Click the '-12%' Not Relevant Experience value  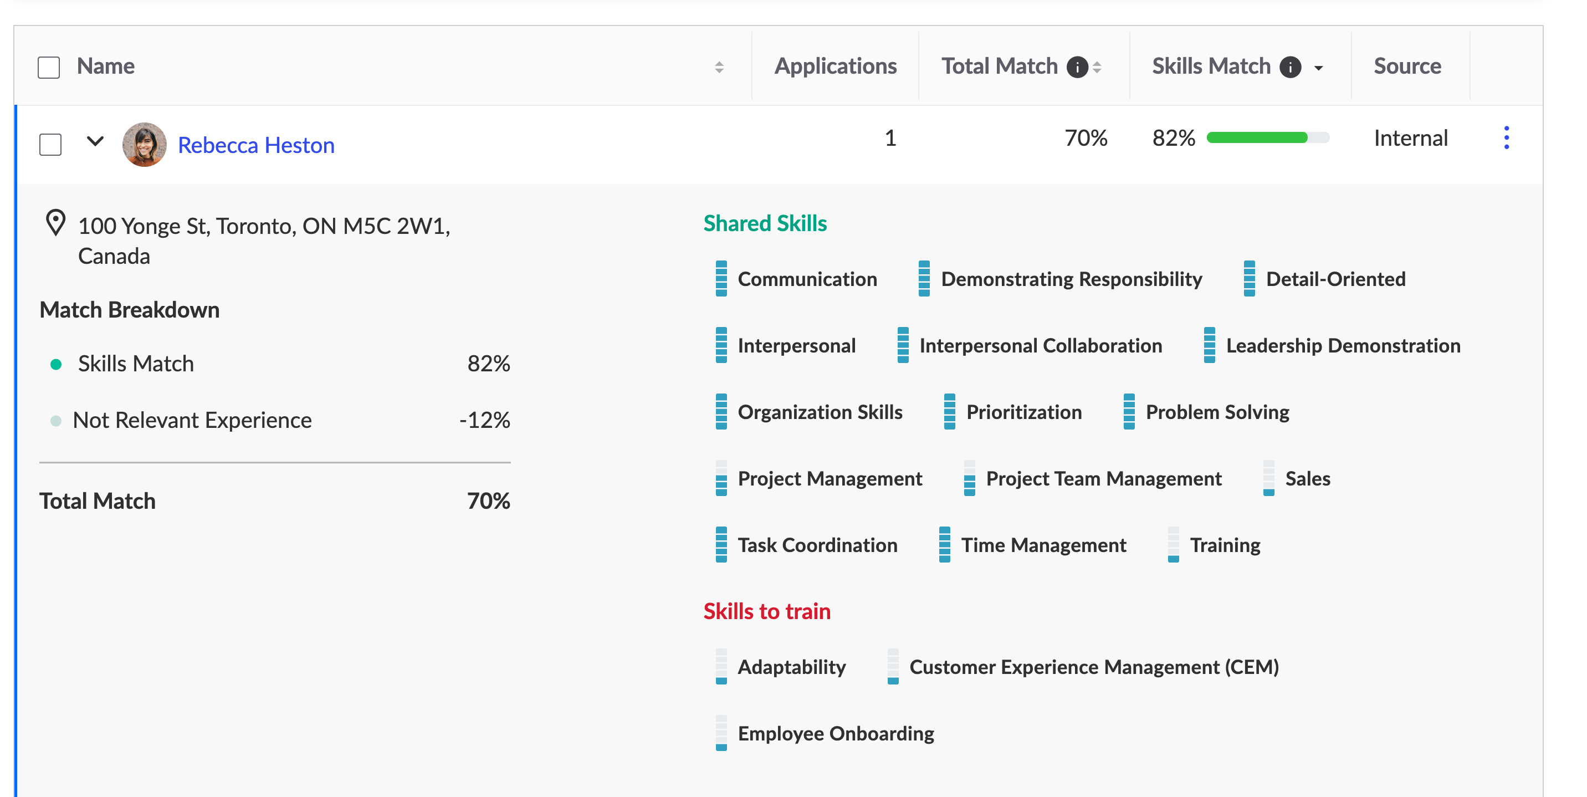(485, 420)
